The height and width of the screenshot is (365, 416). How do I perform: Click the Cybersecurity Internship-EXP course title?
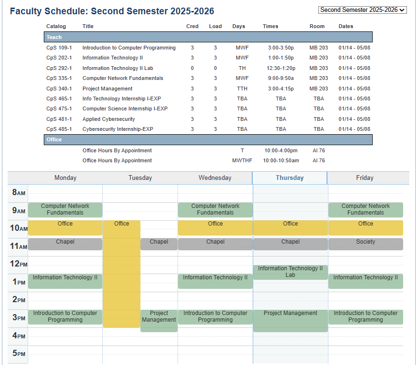coord(118,129)
